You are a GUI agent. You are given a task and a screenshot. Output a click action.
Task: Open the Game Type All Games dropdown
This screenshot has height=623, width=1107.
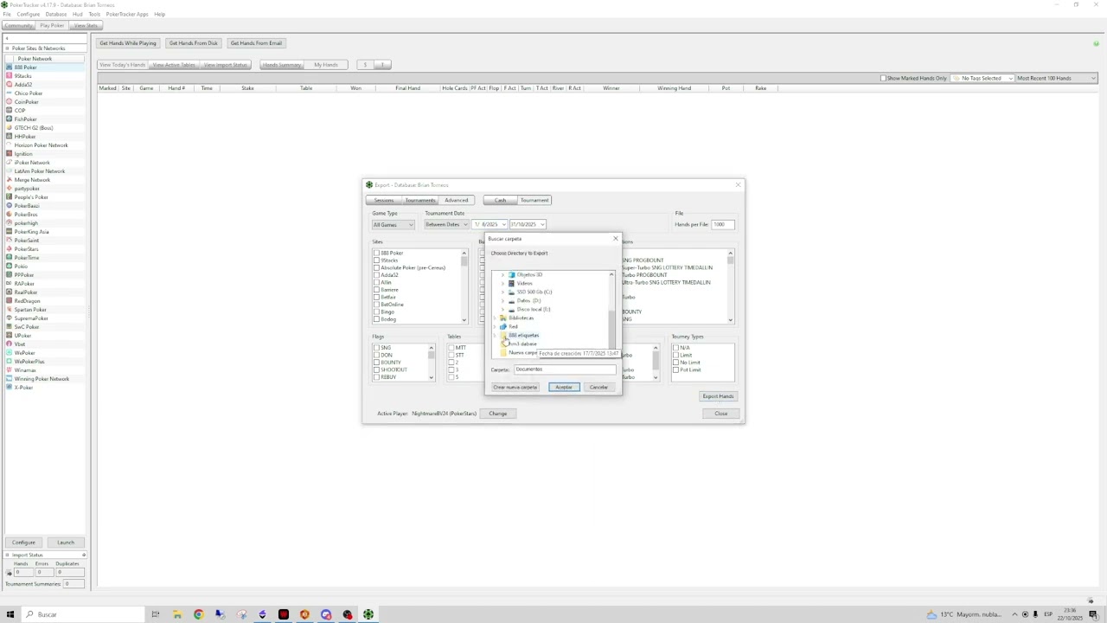click(394, 224)
